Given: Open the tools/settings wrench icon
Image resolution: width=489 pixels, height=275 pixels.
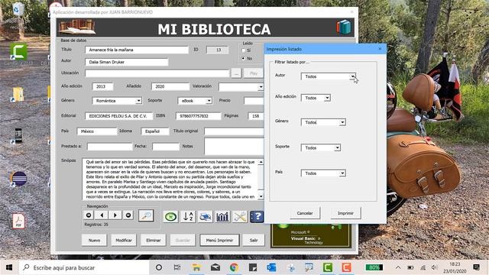Looking at the screenshot, I should click(x=240, y=217).
